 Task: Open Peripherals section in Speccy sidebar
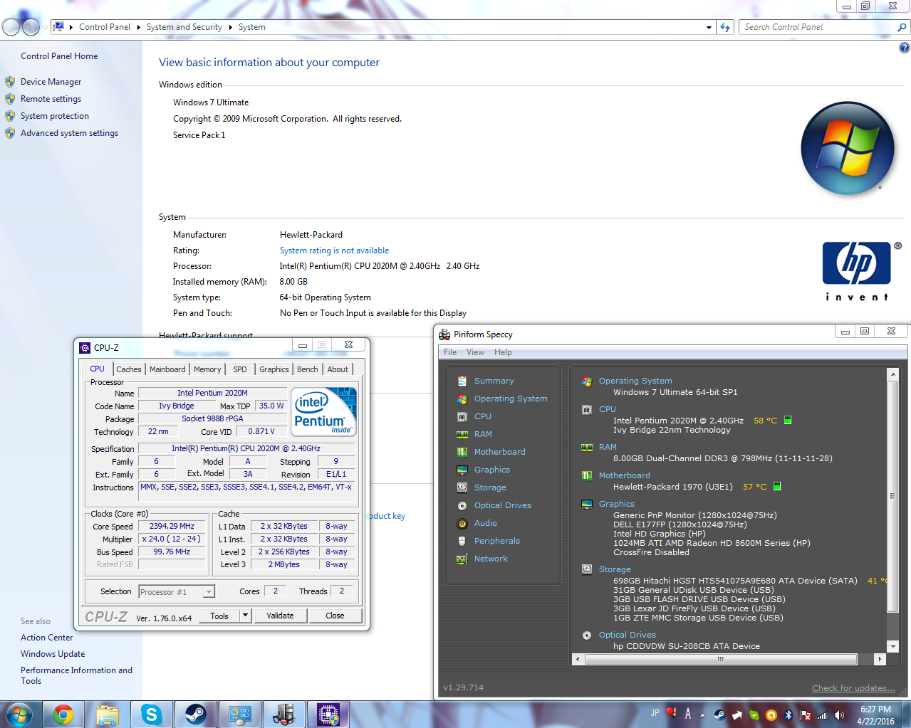(x=497, y=541)
